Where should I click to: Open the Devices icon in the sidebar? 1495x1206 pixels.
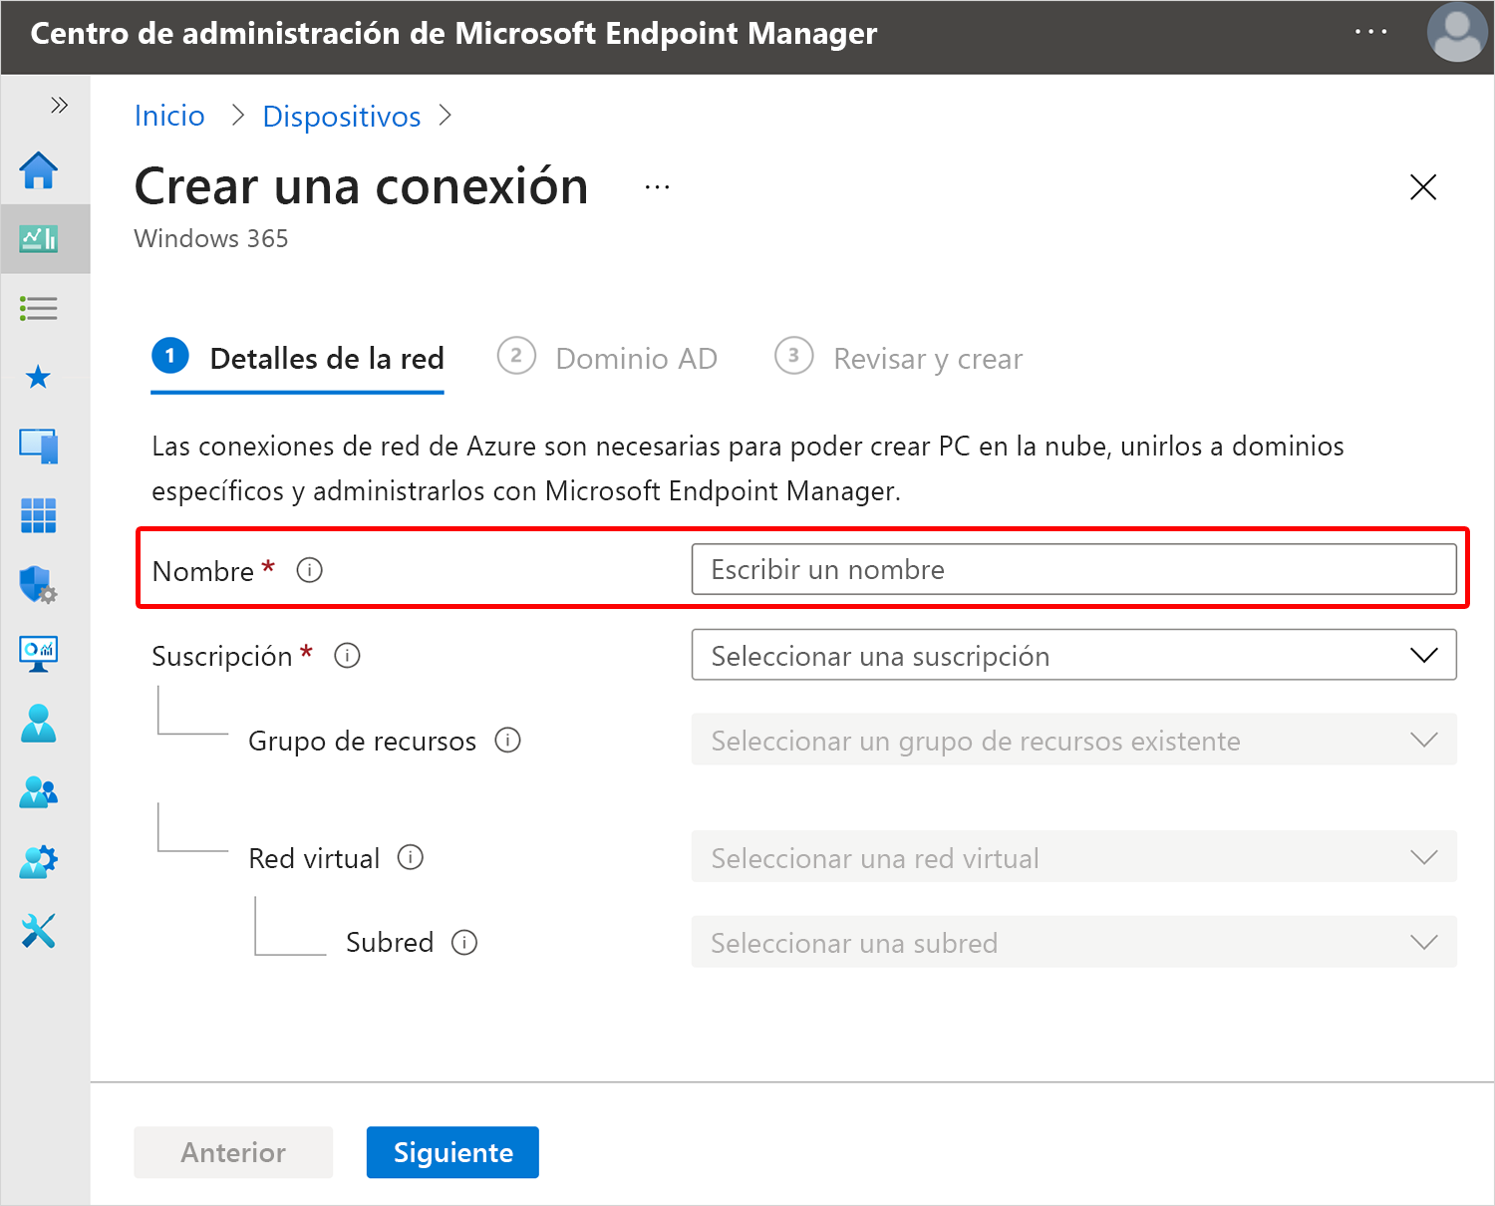click(39, 446)
